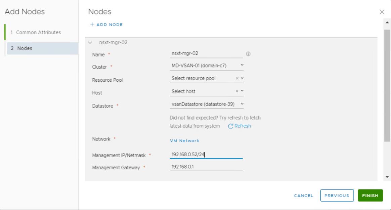Click the green FINISH button
This screenshot has height=210, width=391.
click(x=370, y=196)
